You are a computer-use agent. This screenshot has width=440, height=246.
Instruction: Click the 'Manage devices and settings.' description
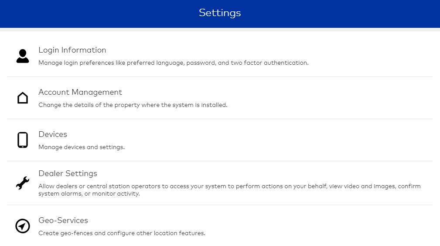(82, 147)
